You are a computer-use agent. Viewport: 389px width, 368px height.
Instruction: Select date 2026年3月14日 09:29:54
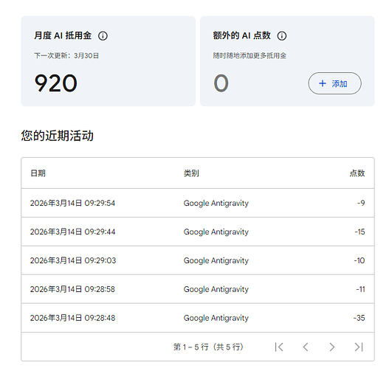click(x=72, y=204)
